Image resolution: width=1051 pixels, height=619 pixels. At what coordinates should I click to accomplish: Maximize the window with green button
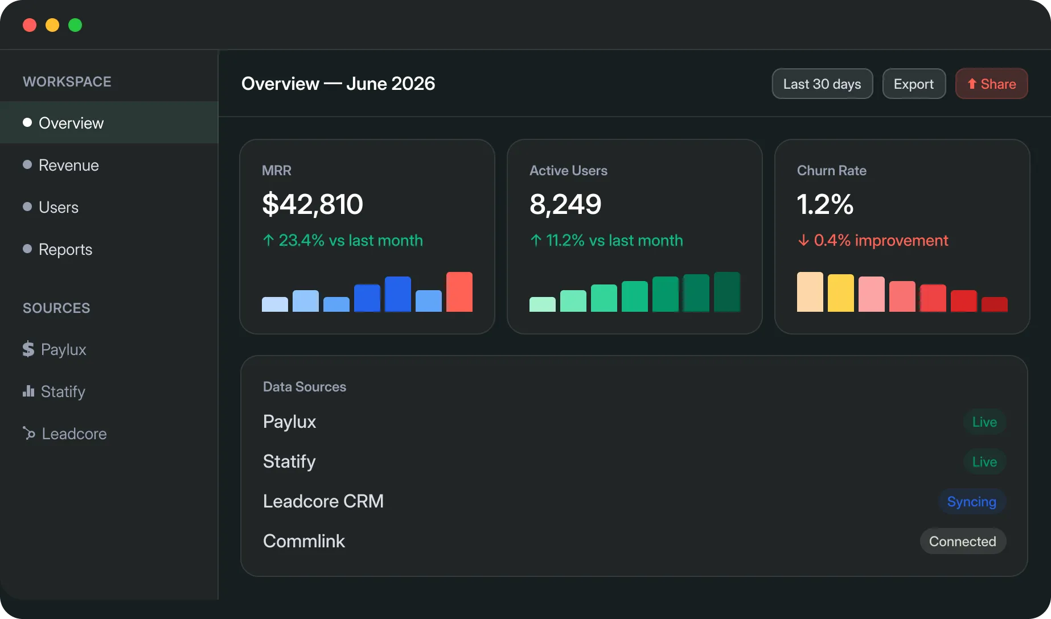pos(75,25)
